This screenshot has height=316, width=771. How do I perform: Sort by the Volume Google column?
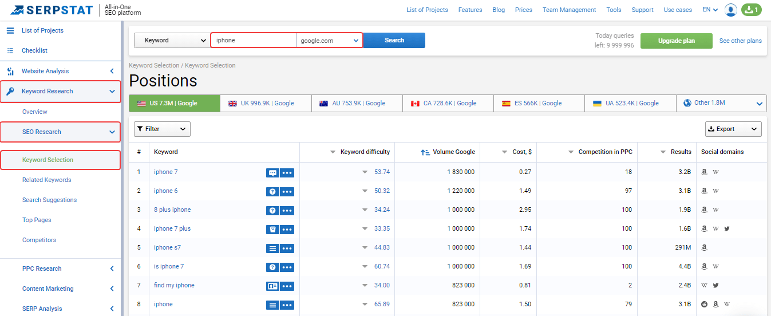448,152
